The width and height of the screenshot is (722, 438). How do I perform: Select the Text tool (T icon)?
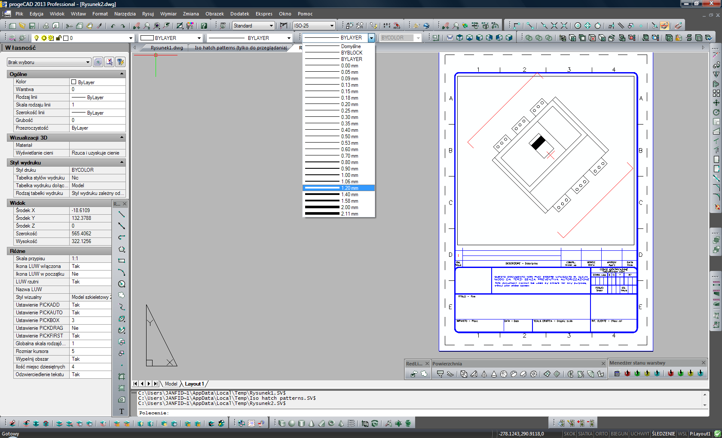(x=122, y=411)
